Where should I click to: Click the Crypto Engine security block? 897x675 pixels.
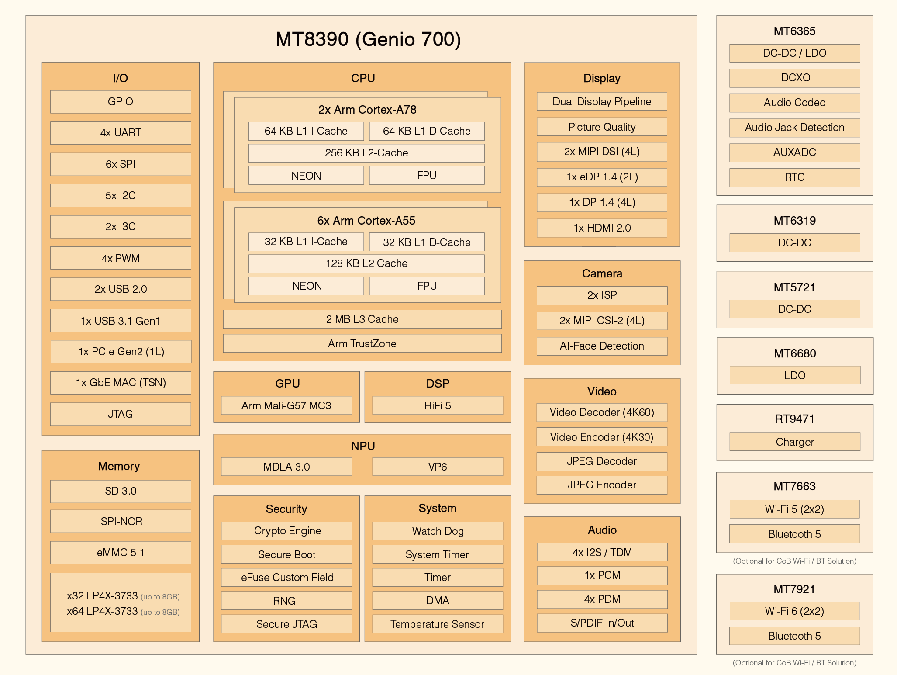pos(286,531)
